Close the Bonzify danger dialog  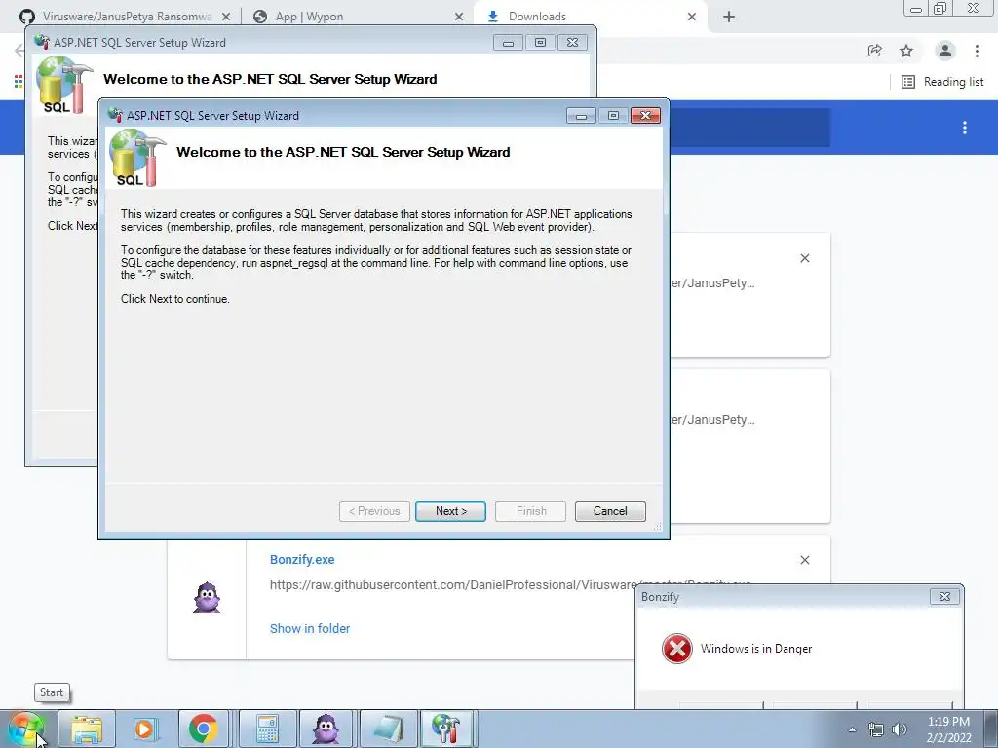click(x=944, y=597)
